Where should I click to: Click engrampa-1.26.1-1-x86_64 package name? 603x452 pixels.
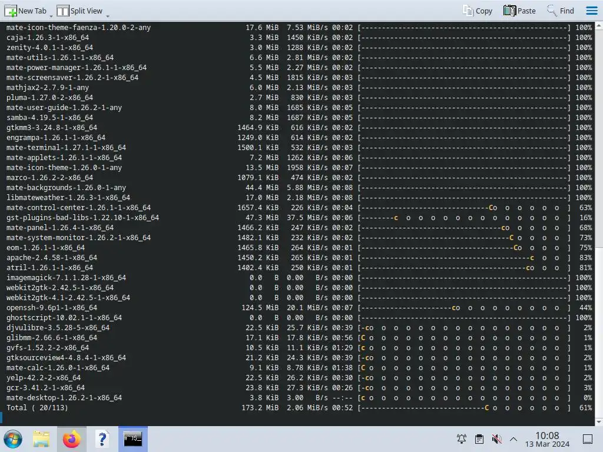[56, 138]
